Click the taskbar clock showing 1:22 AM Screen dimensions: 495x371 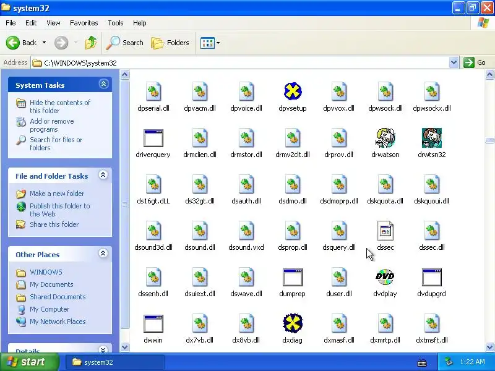pyautogui.click(x=472, y=362)
